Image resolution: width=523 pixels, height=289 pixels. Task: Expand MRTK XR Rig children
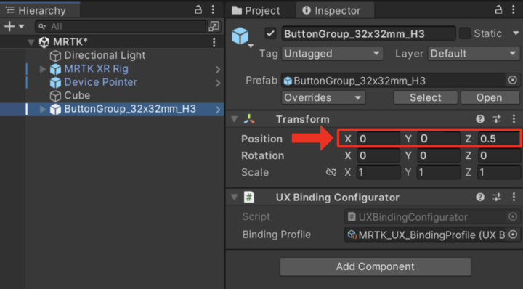(x=43, y=69)
